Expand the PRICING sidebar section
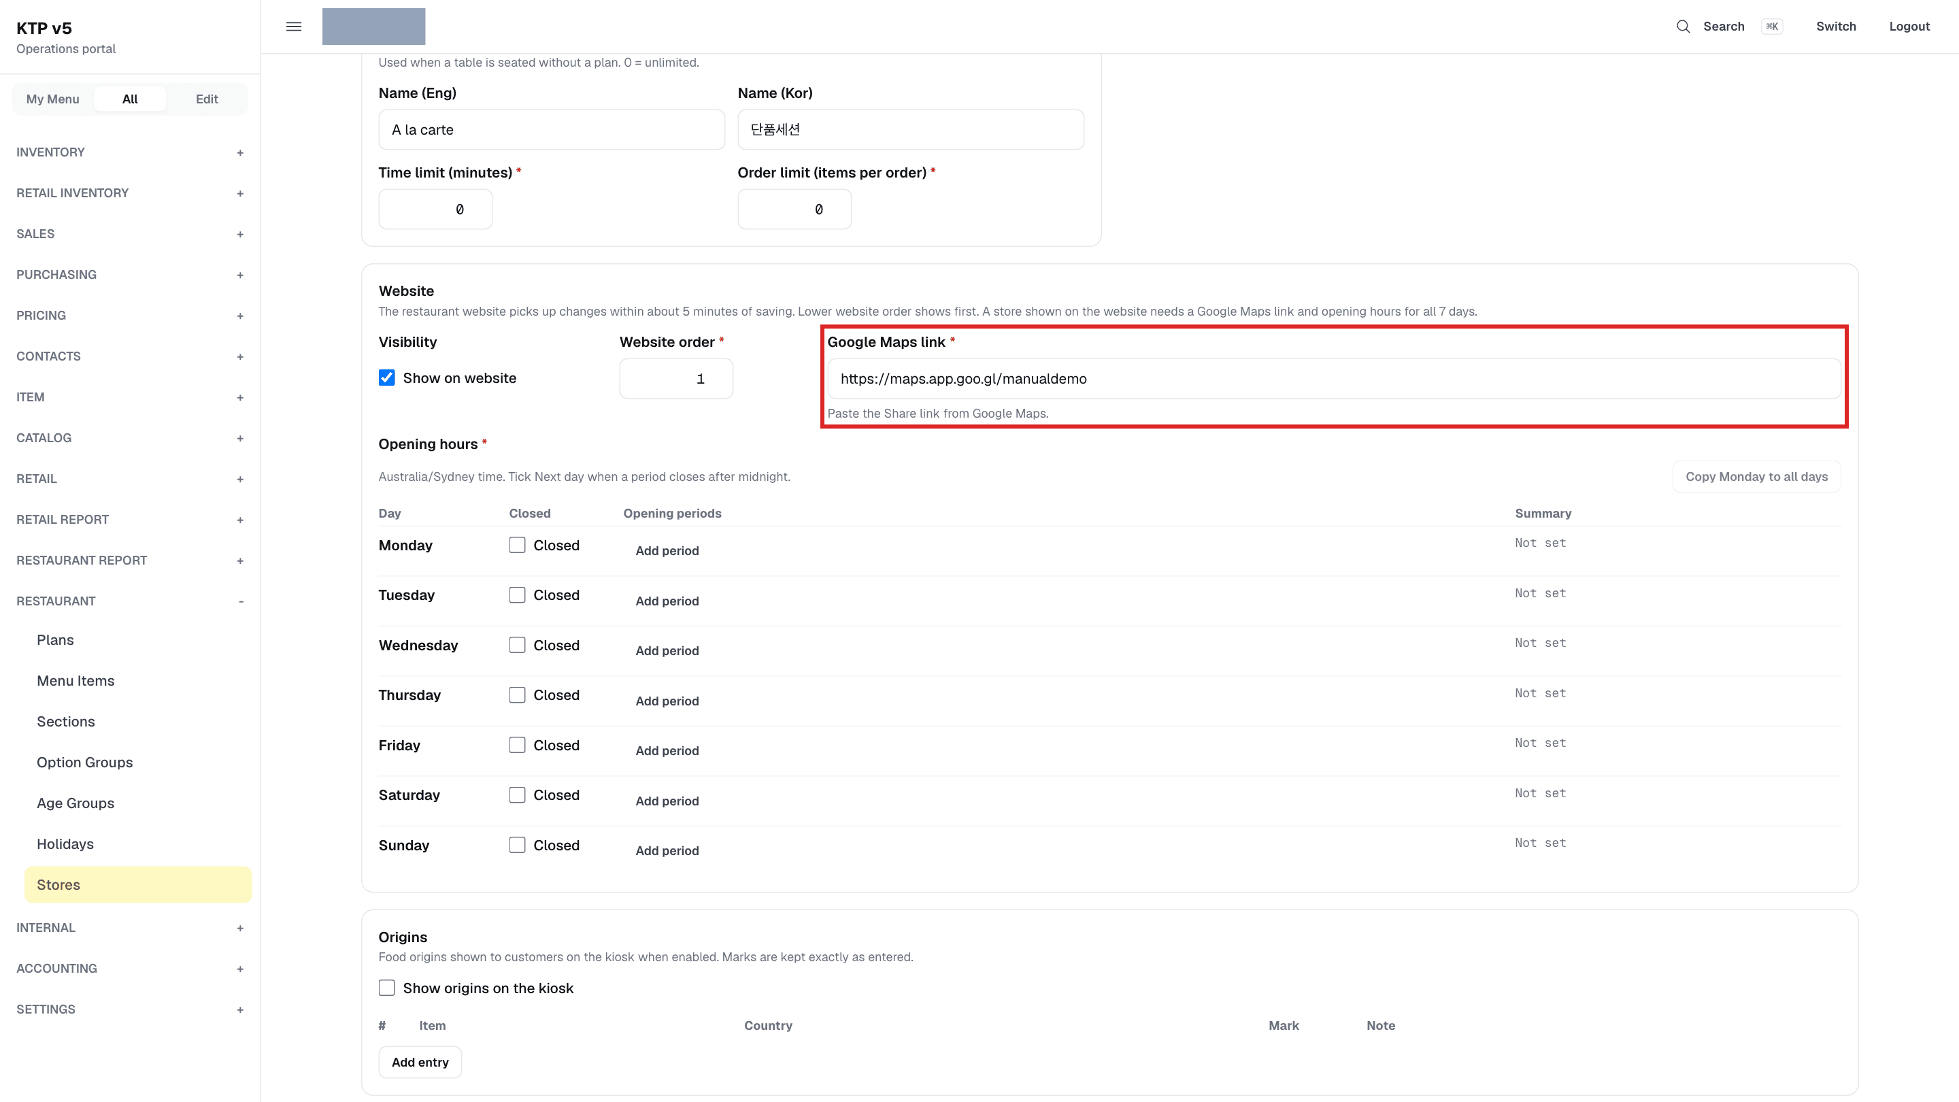The width and height of the screenshot is (1959, 1102). [130, 316]
